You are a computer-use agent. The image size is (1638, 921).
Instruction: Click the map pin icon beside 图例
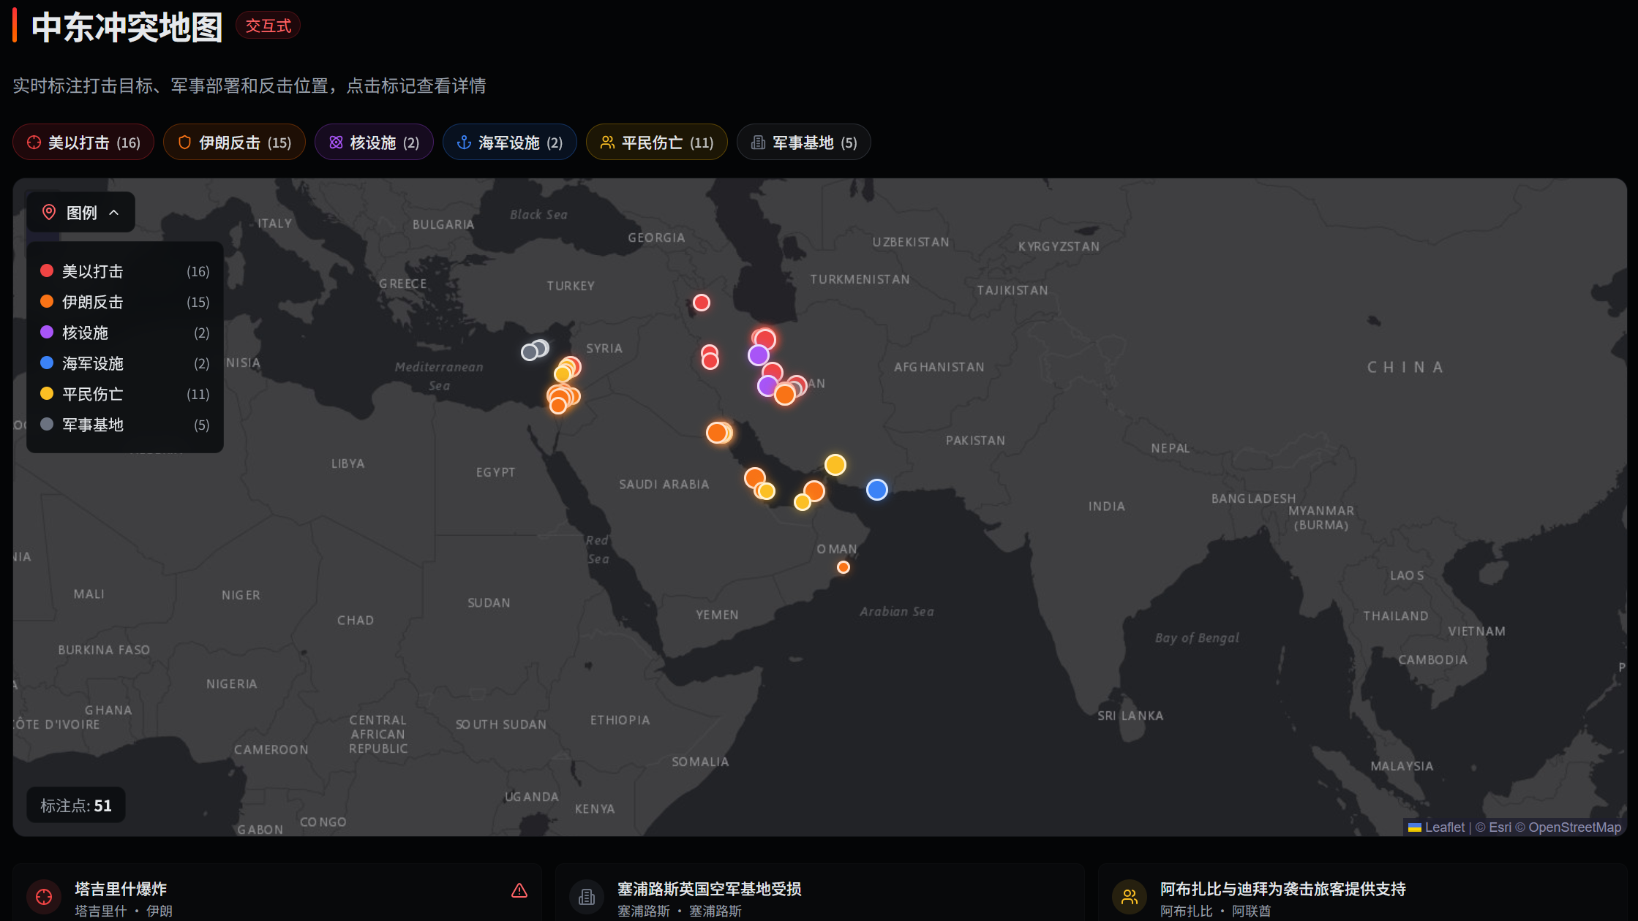(x=49, y=213)
